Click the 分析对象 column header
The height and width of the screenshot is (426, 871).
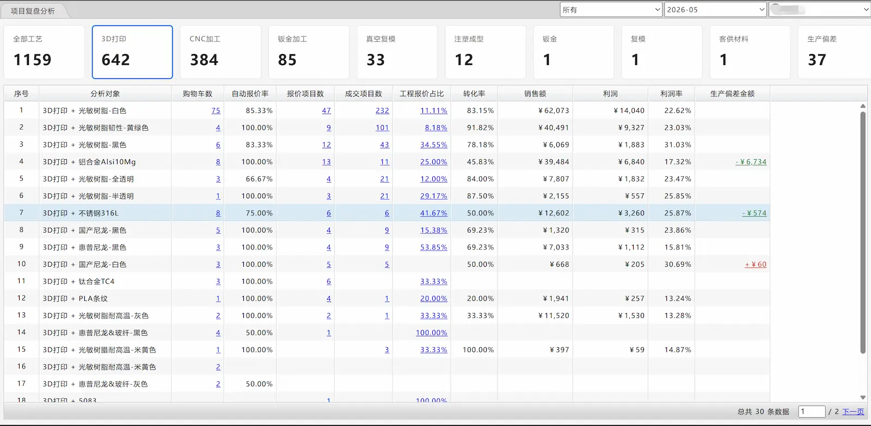tap(105, 93)
